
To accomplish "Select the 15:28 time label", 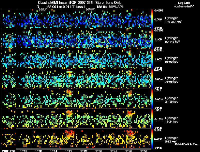I will click(84, 151).
